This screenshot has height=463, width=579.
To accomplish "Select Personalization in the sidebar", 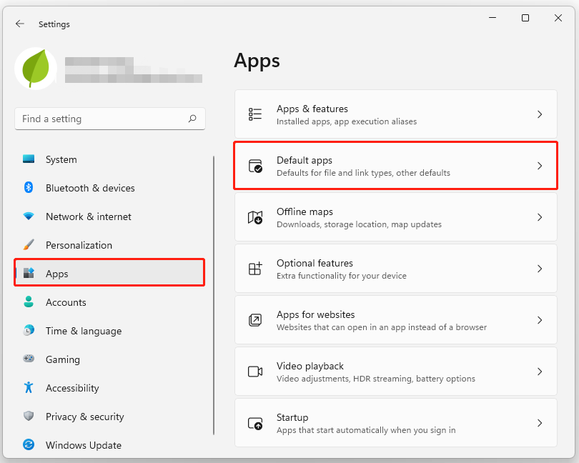I will (109, 245).
